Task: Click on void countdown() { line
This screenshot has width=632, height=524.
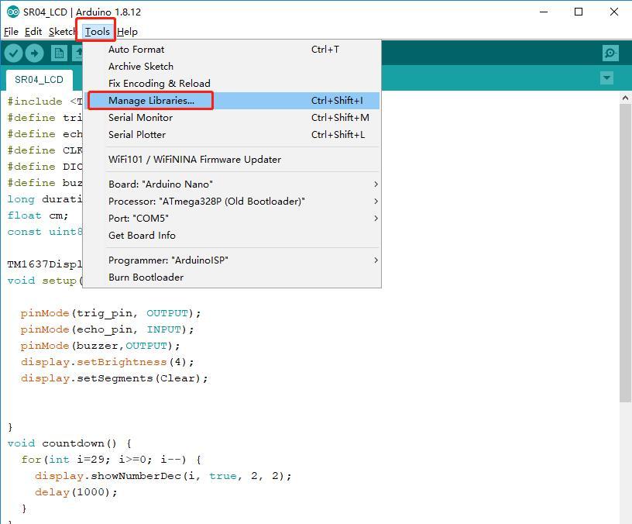Action: pyautogui.click(x=70, y=443)
